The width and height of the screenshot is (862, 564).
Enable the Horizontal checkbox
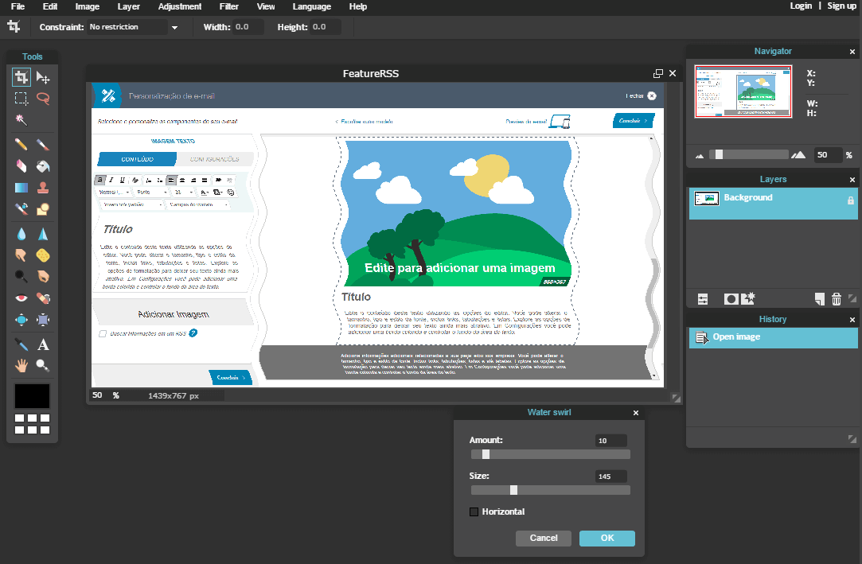[x=474, y=511]
